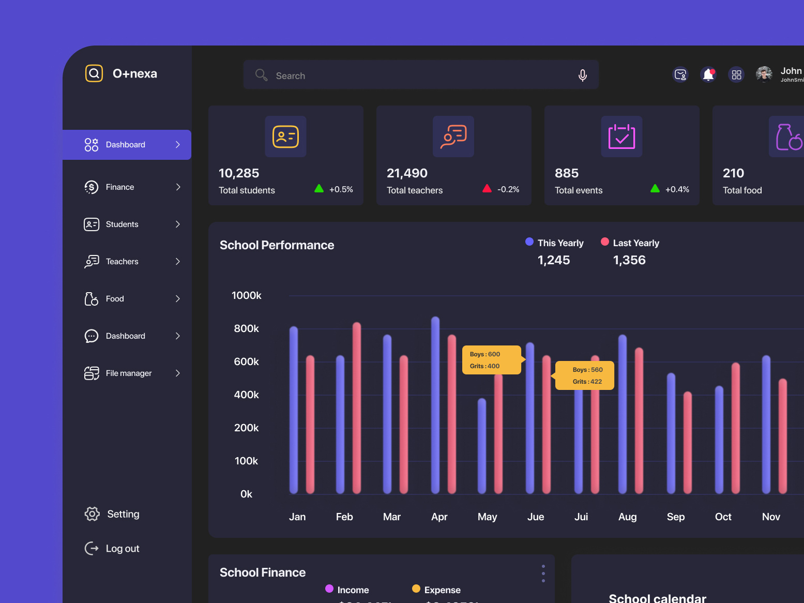
Task: Click the Total teachers chat icon
Action: coord(453,137)
